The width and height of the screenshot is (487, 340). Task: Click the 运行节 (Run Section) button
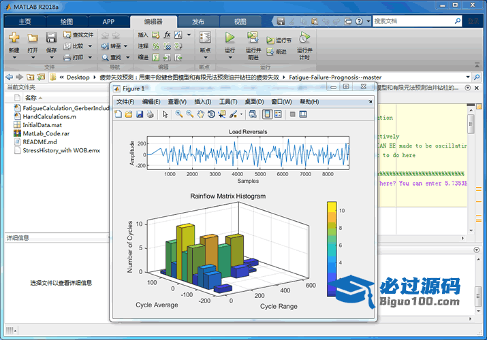279,40
